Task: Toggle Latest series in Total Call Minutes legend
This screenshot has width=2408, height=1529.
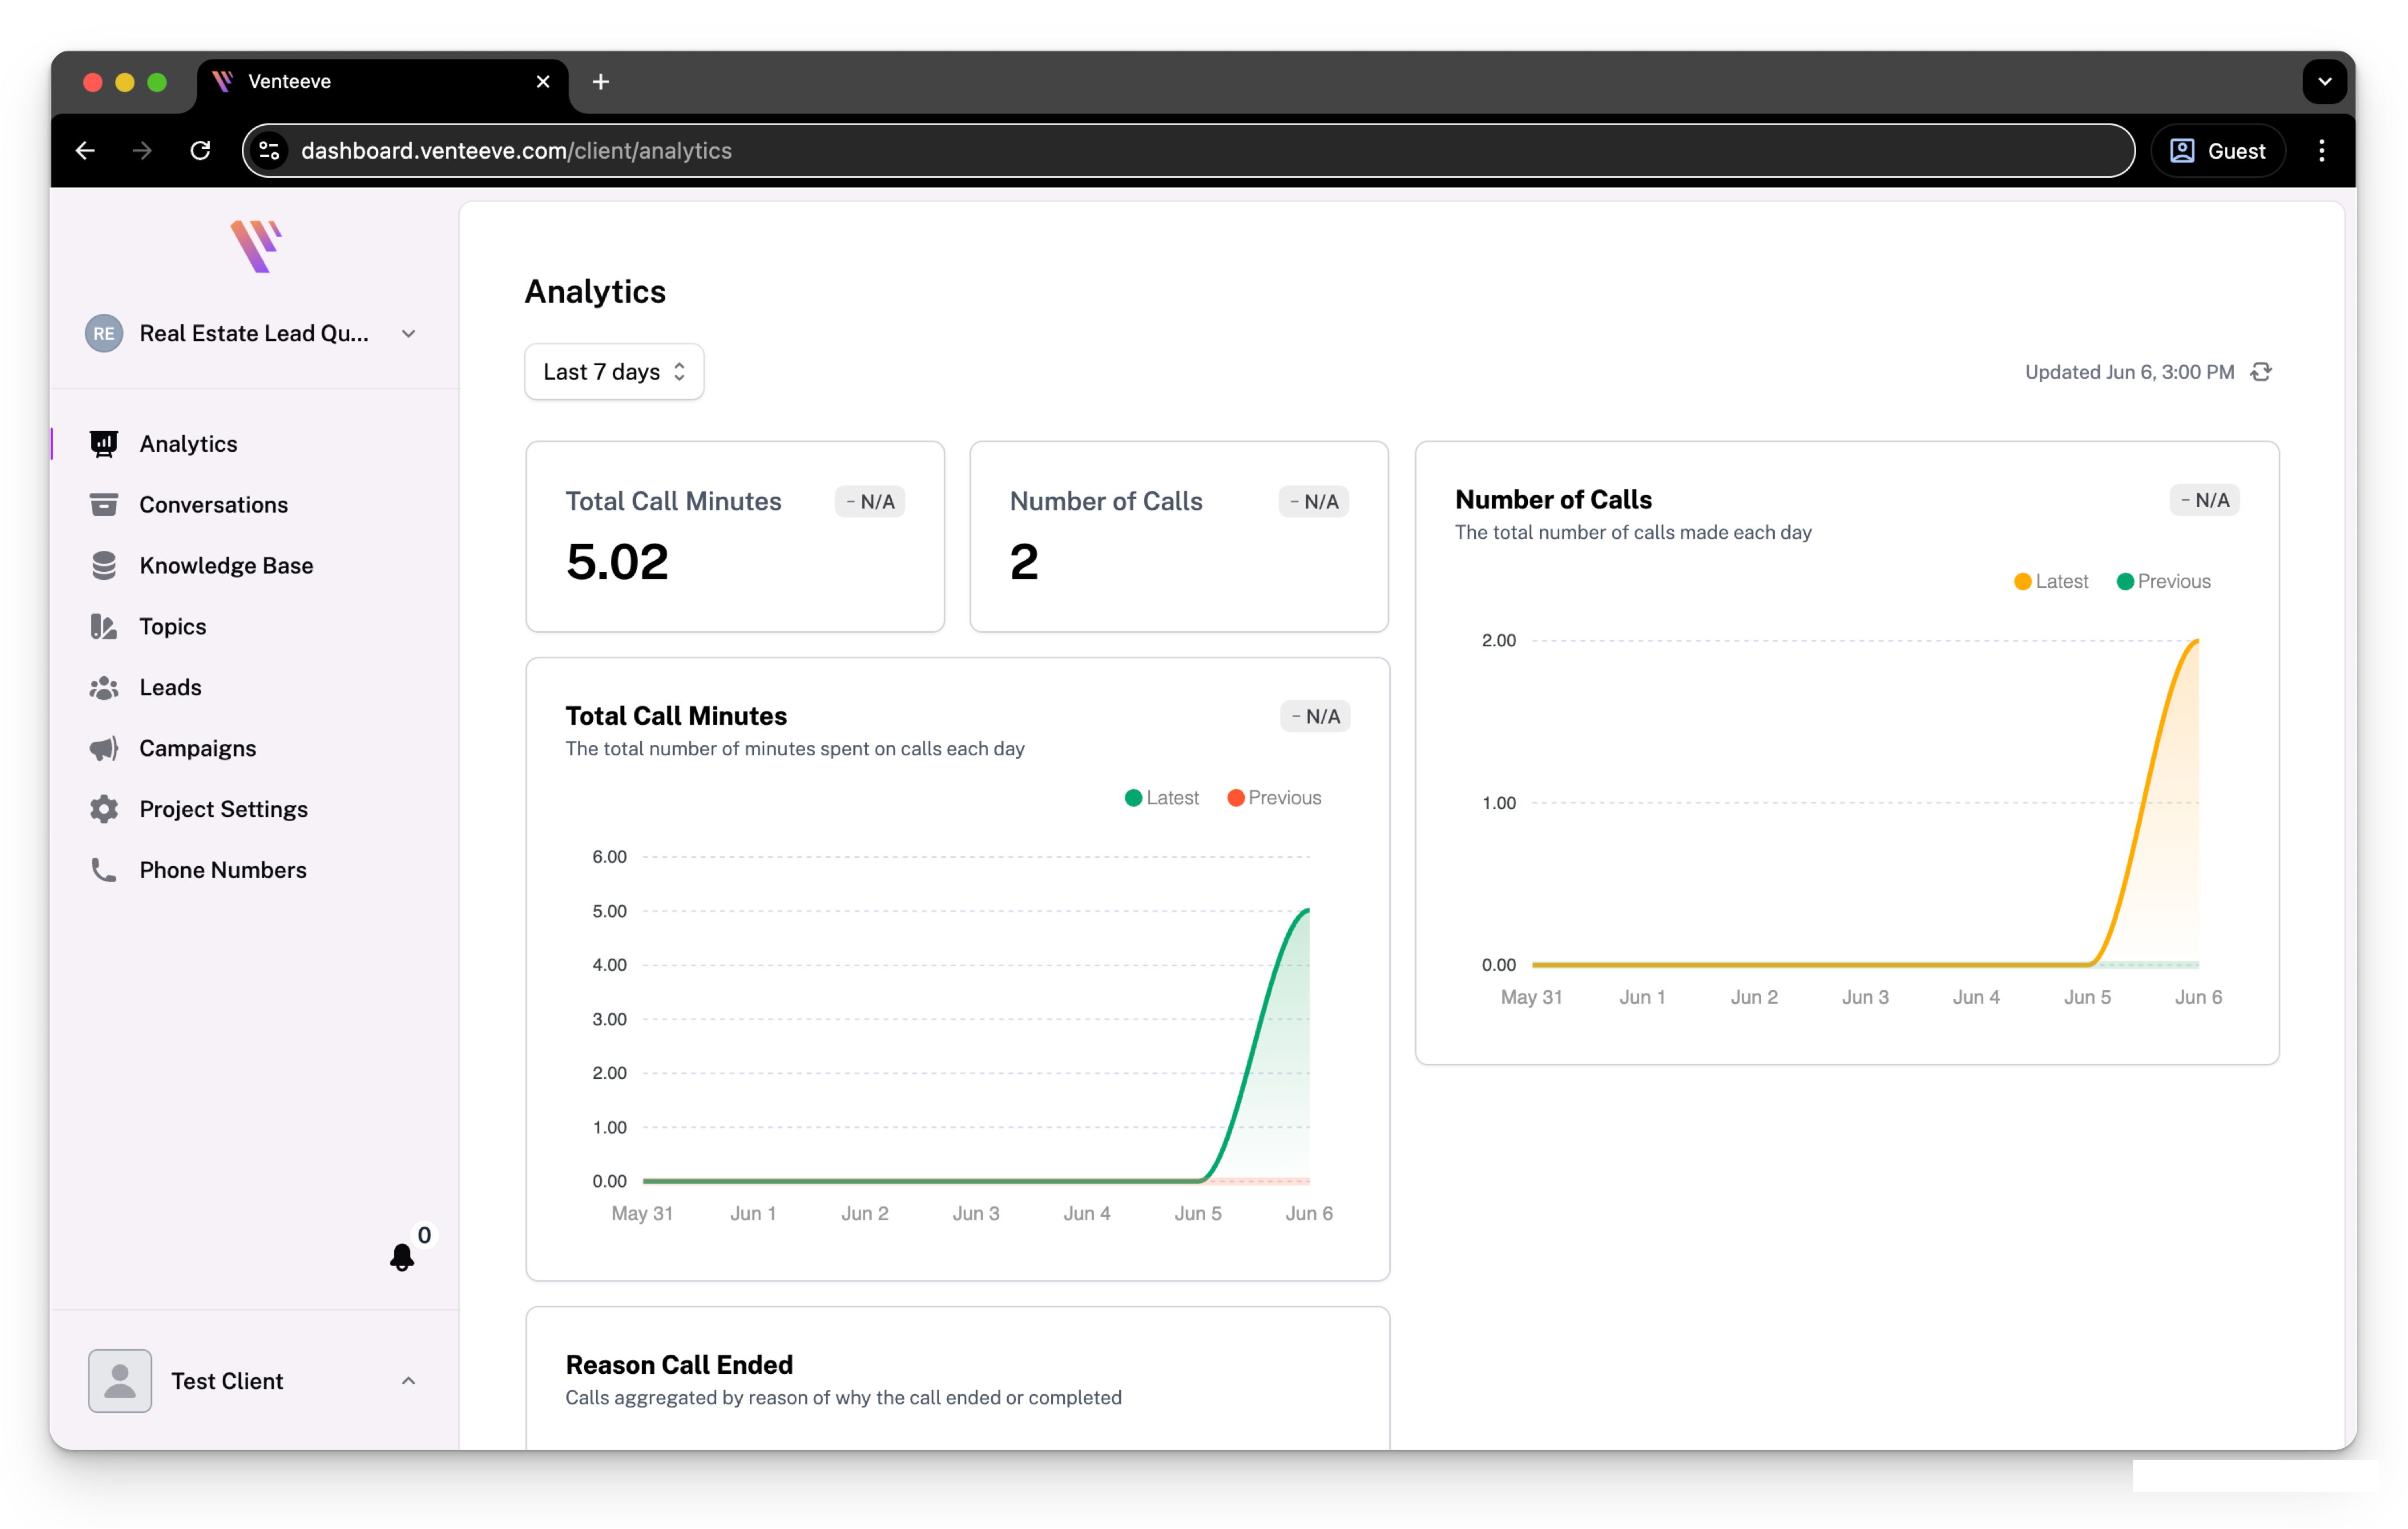Action: click(x=1162, y=797)
